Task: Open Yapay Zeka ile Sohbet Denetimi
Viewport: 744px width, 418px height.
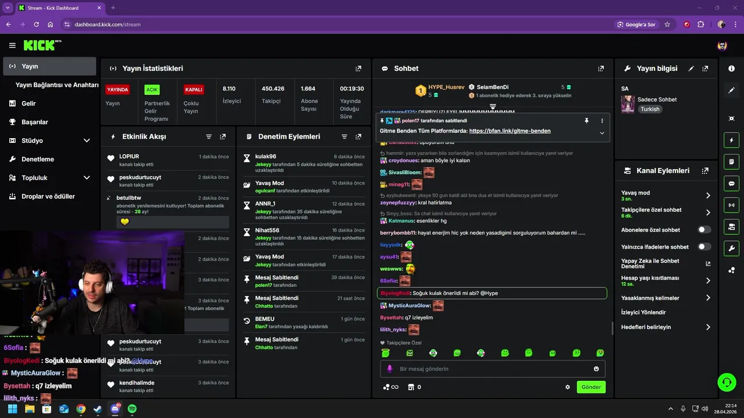Action: (x=666, y=264)
